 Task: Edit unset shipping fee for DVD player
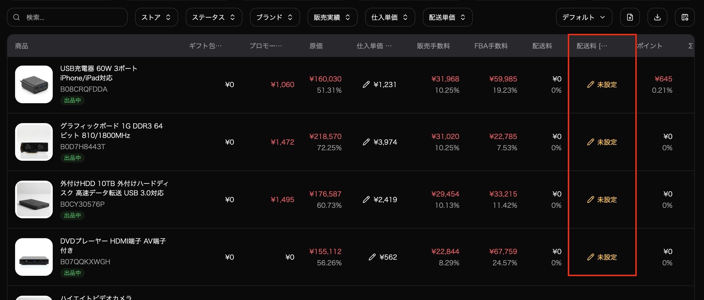(x=602, y=257)
